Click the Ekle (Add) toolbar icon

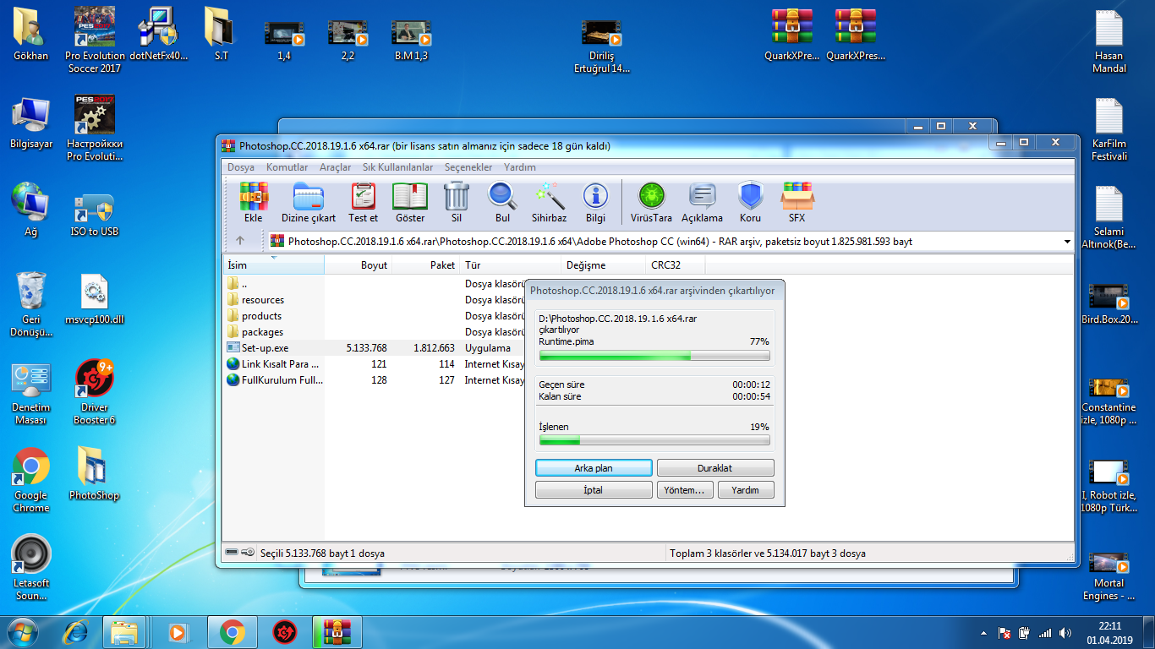tap(253, 202)
